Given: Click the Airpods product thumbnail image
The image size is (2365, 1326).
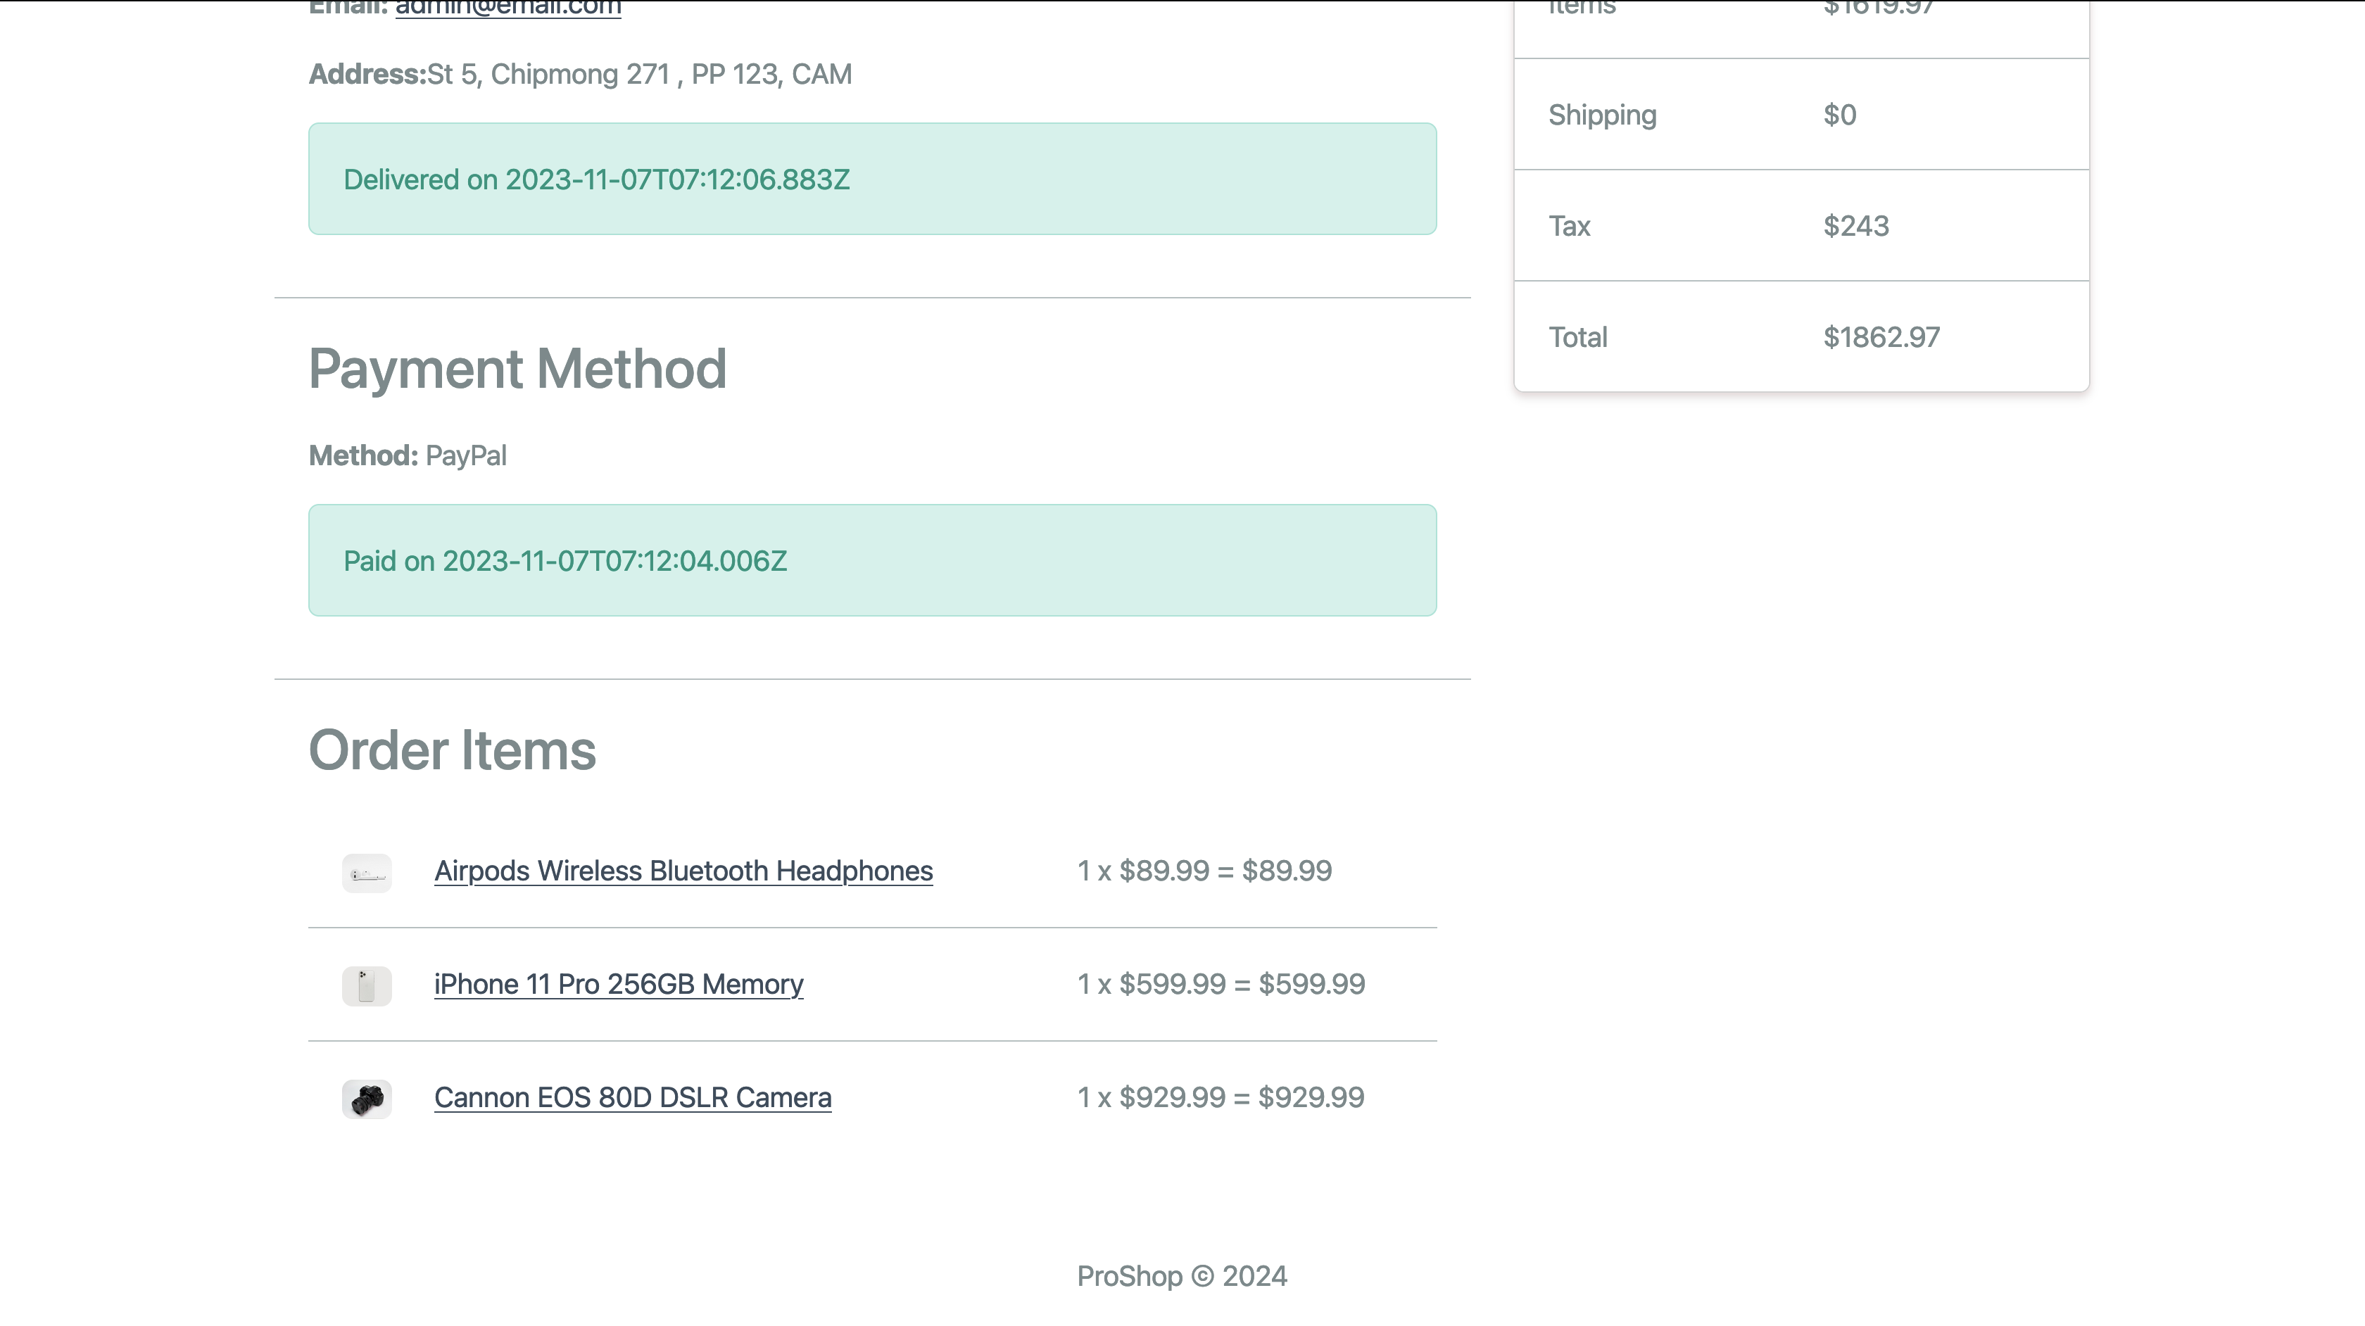Looking at the screenshot, I should tap(366, 872).
